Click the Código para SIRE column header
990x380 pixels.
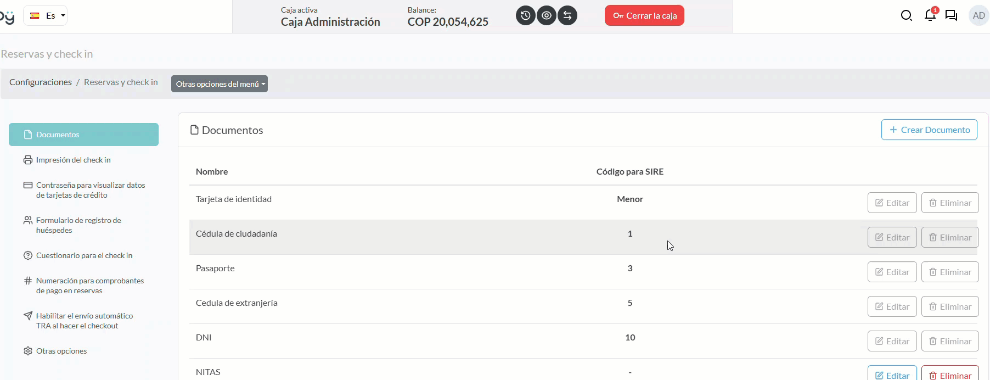point(630,171)
